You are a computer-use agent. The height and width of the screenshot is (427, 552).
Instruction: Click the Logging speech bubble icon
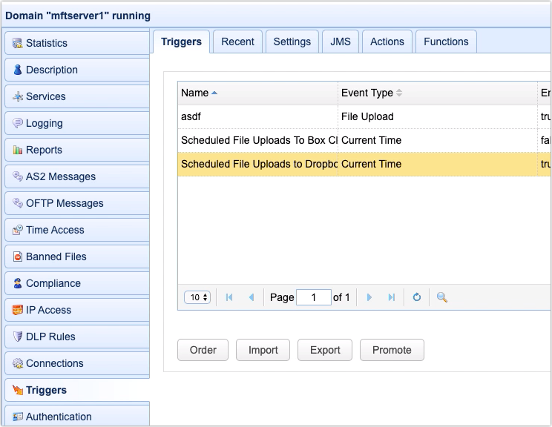[x=17, y=123]
